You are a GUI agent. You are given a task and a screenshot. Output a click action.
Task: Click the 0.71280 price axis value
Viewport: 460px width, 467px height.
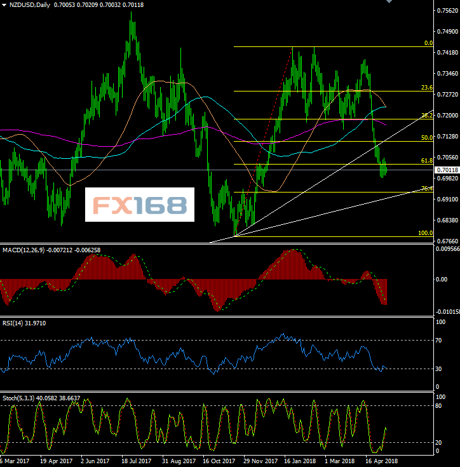[447, 137]
